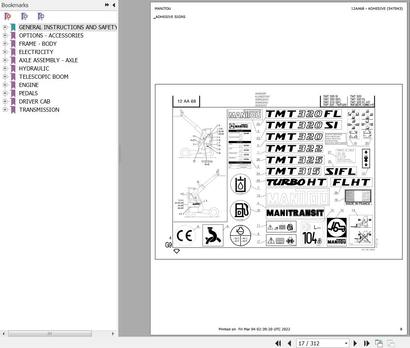Open the ELECTRICITY bookmark
This screenshot has height=348, width=410.
pyautogui.click(x=36, y=52)
